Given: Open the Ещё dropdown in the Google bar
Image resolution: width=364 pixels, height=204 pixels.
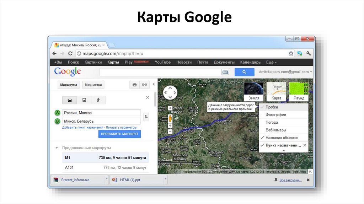Looking at the screenshot, I should pos(271,62).
